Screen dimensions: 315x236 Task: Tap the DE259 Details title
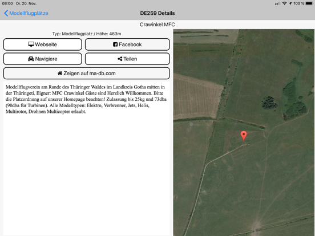pyautogui.click(x=157, y=13)
